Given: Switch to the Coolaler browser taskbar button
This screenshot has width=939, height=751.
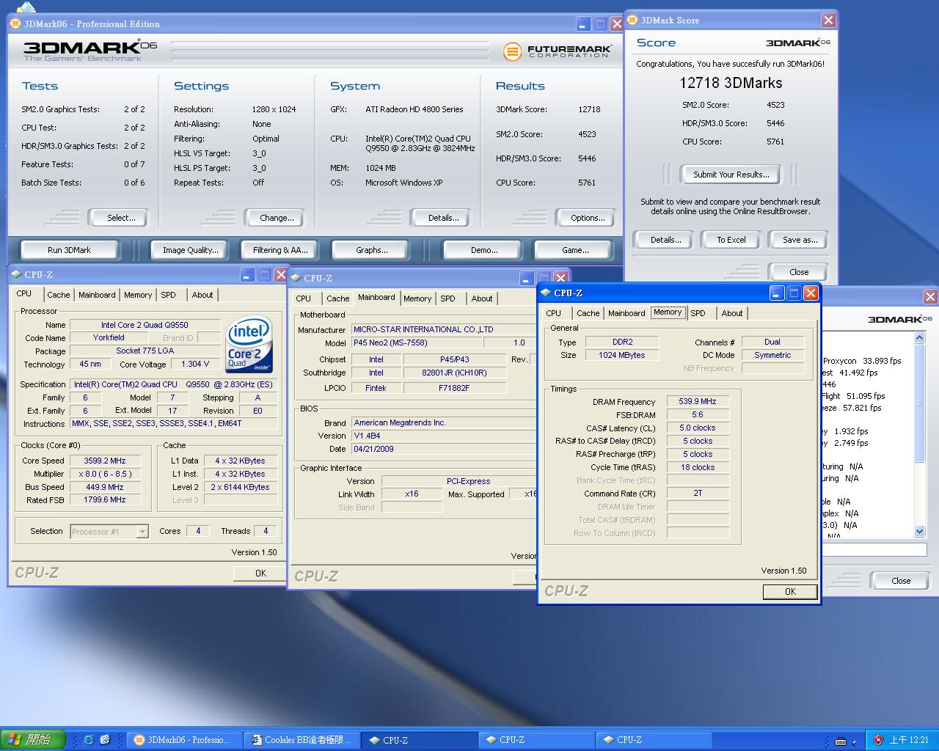Looking at the screenshot, I should [x=302, y=740].
